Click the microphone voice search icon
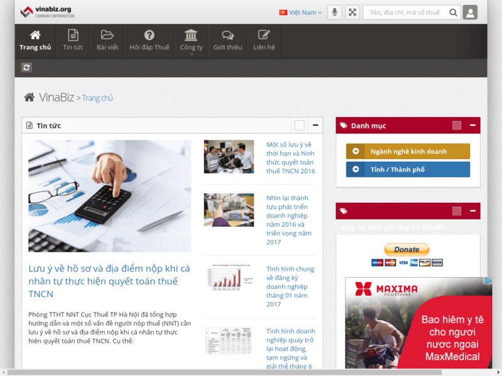502x376 pixels. [334, 12]
